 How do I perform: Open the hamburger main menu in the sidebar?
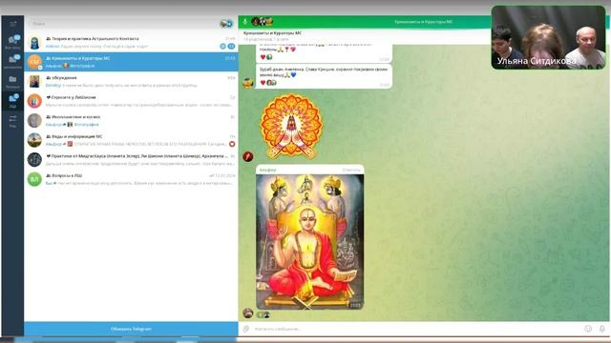coord(12,24)
